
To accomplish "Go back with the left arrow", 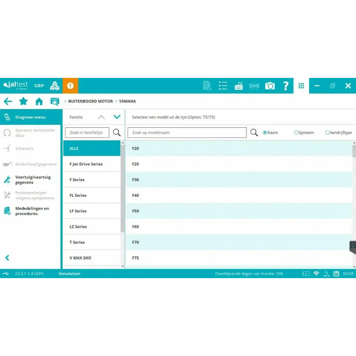I will pos(8,101).
